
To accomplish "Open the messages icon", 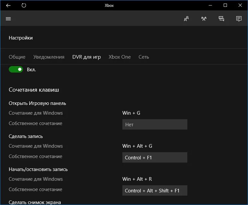I will pos(221,19).
